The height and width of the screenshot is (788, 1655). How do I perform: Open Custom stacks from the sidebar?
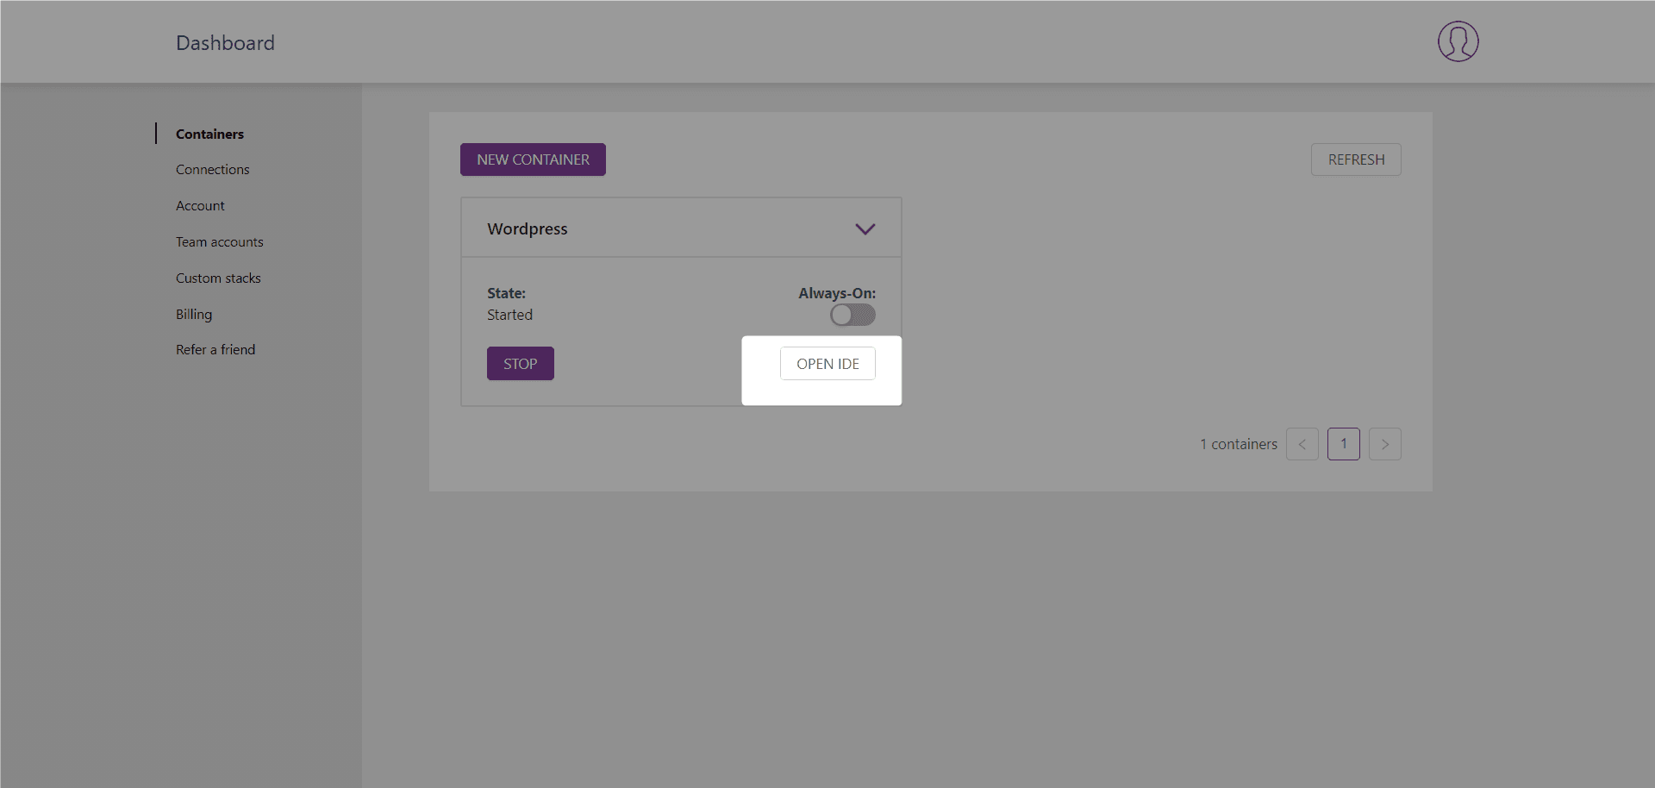click(218, 278)
